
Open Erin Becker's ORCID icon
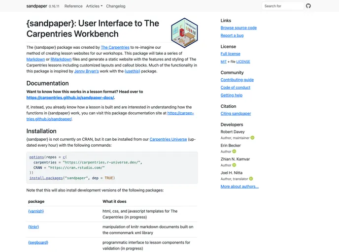pos(234,152)
